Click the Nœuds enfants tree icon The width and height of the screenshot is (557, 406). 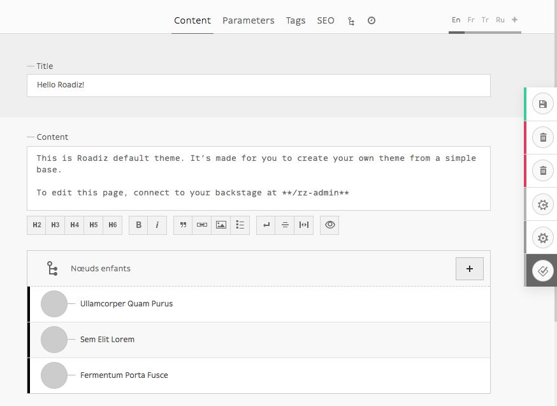coord(52,268)
